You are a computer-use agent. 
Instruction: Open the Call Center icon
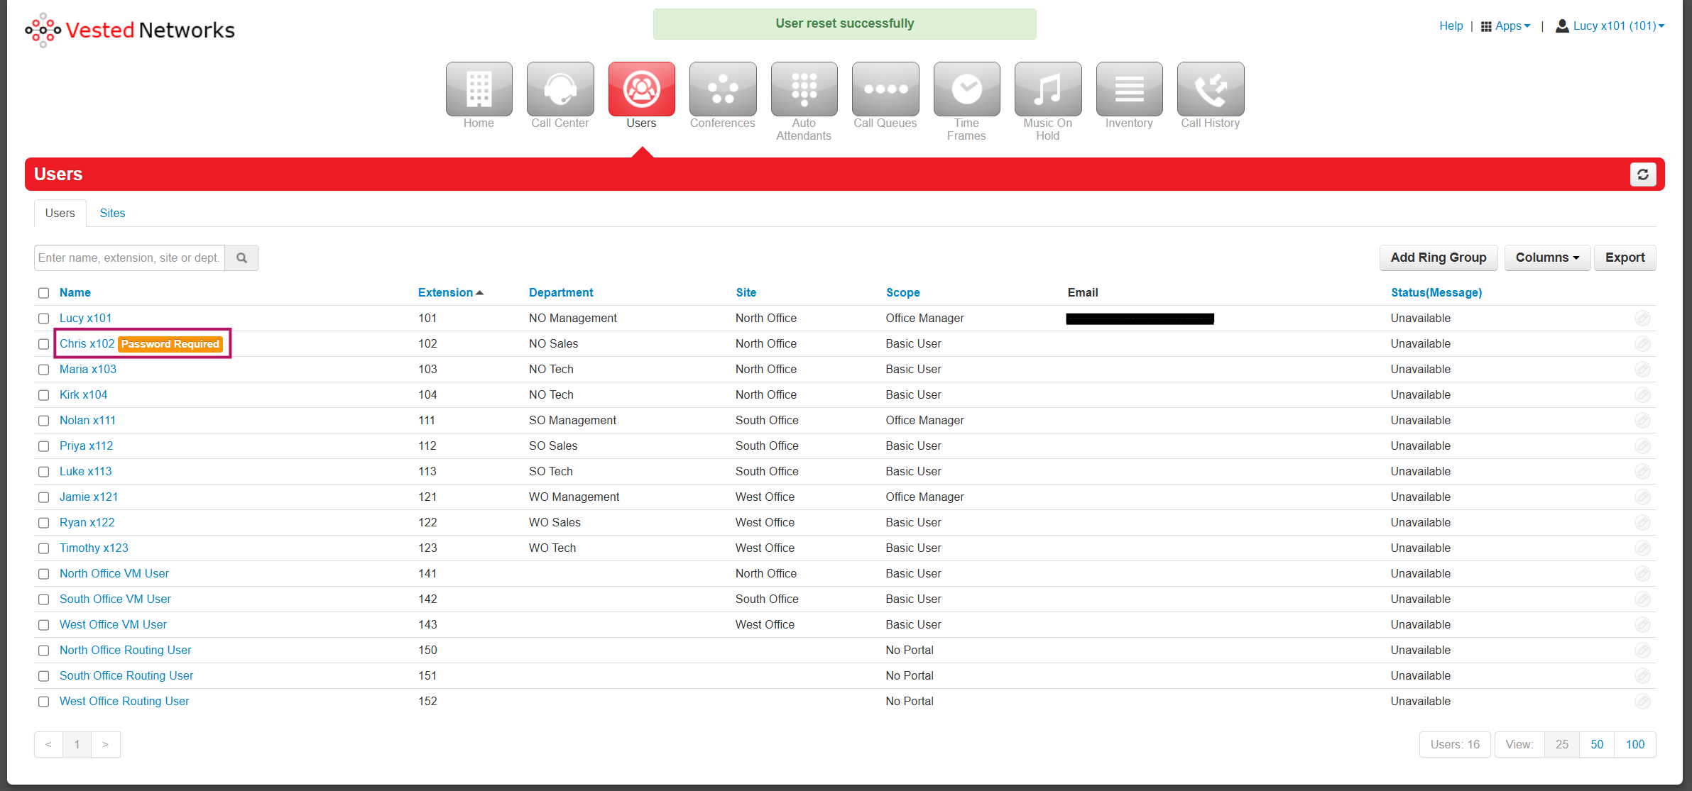[x=560, y=89]
